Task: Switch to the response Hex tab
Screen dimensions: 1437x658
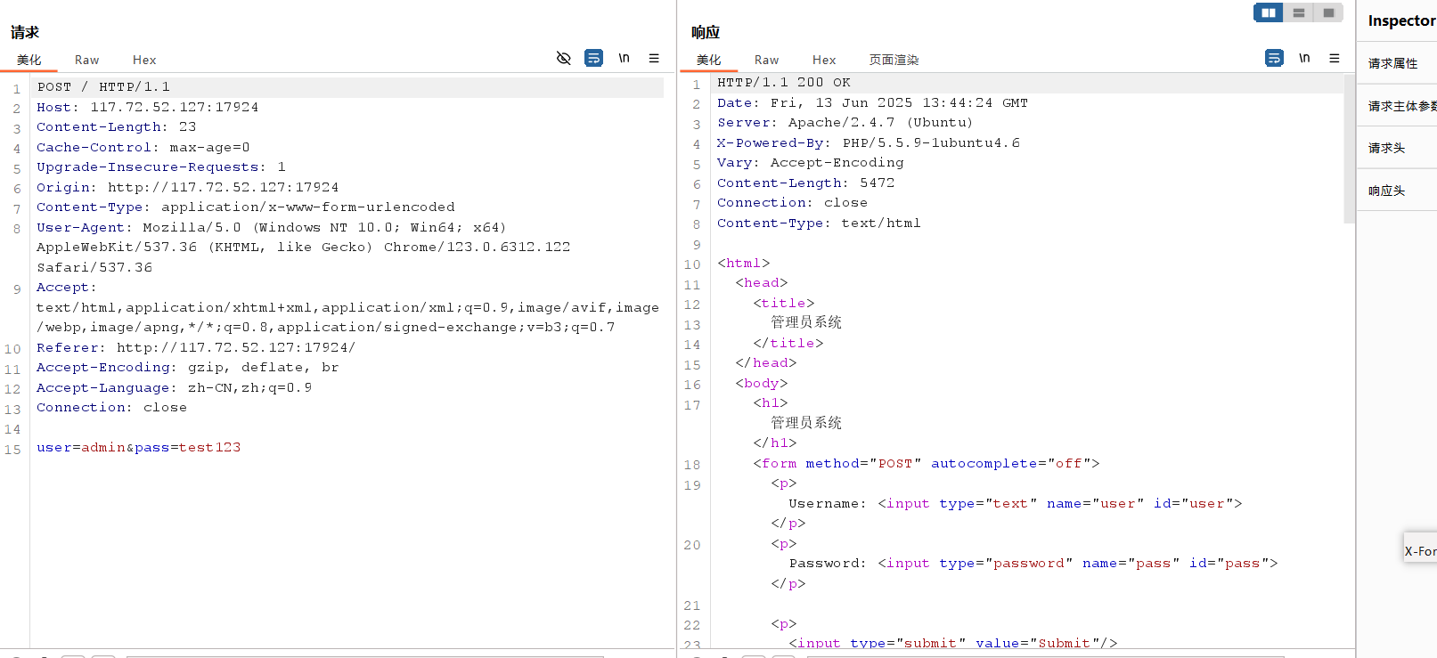Action: pyautogui.click(x=824, y=60)
